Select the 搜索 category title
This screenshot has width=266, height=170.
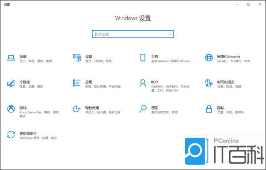[x=155, y=108]
